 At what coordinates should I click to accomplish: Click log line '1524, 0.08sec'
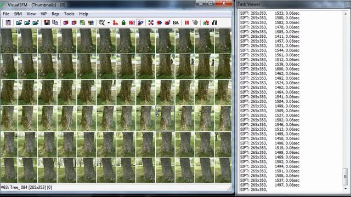269,83
